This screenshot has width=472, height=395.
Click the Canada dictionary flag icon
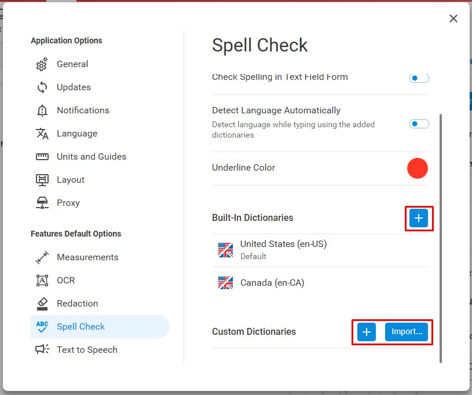pyautogui.click(x=225, y=283)
